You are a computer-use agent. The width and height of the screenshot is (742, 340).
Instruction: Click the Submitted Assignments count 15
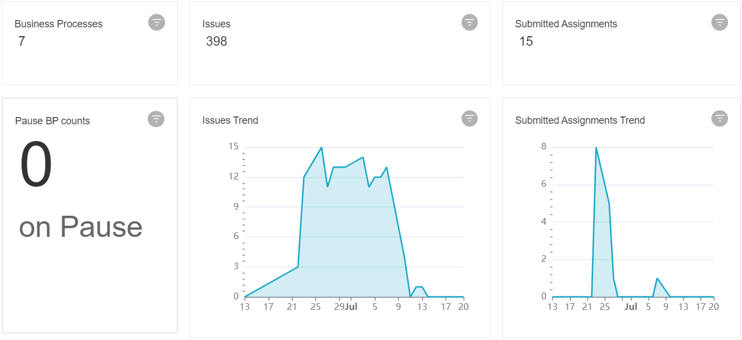526,41
